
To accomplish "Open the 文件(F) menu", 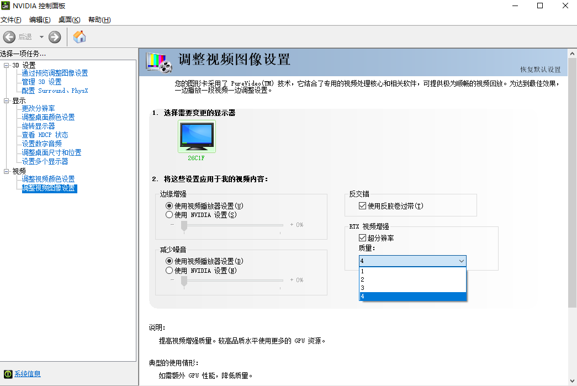I will [10, 20].
